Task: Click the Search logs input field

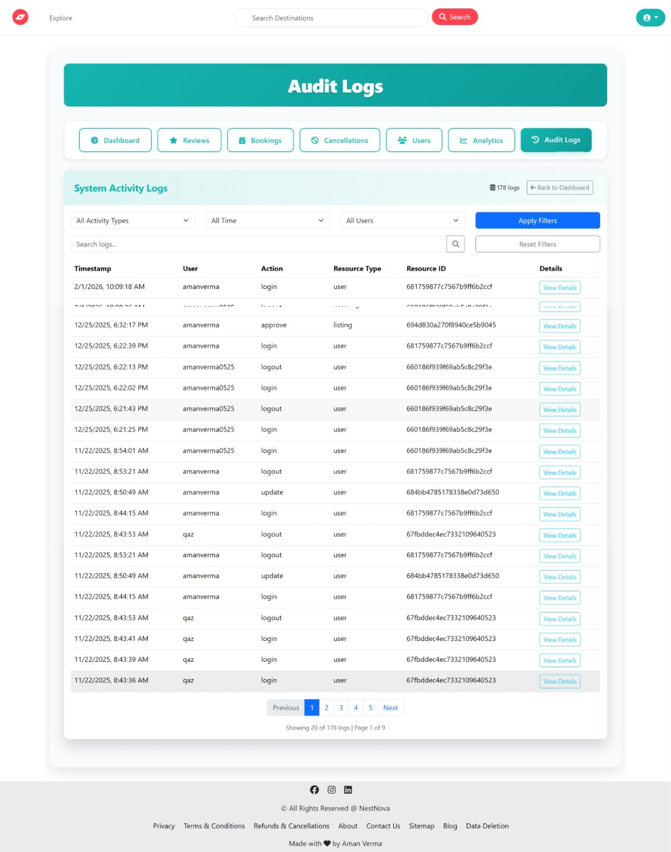Action: [258, 244]
